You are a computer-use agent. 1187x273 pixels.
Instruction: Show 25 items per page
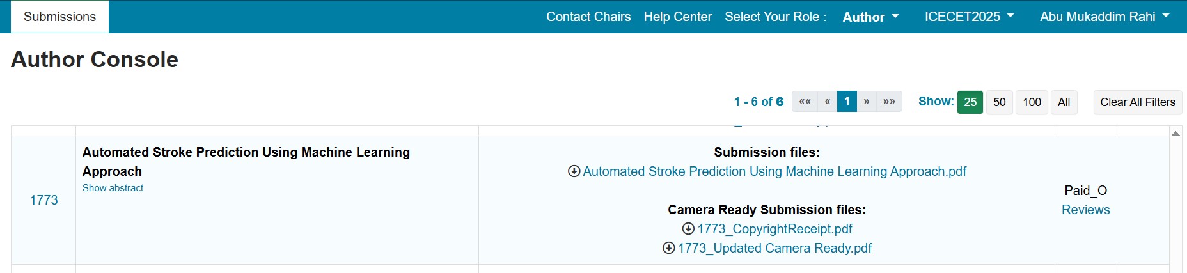click(970, 102)
